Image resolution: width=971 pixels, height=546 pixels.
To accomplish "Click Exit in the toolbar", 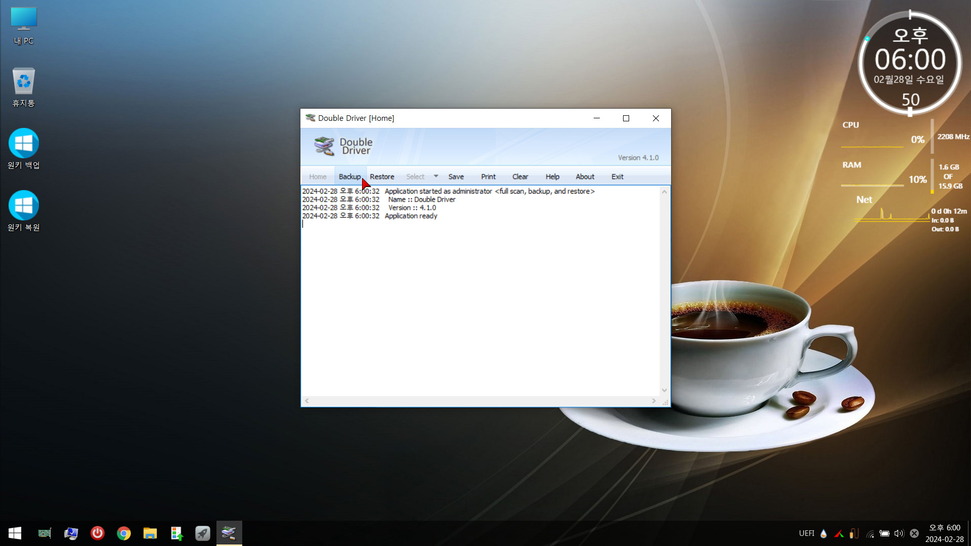I will [617, 176].
